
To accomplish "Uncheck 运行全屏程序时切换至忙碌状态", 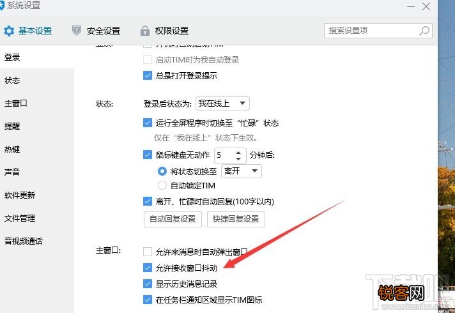I will pos(148,123).
